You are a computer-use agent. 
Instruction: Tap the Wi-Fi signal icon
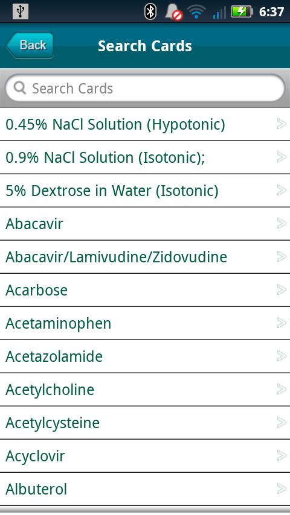tap(196, 12)
